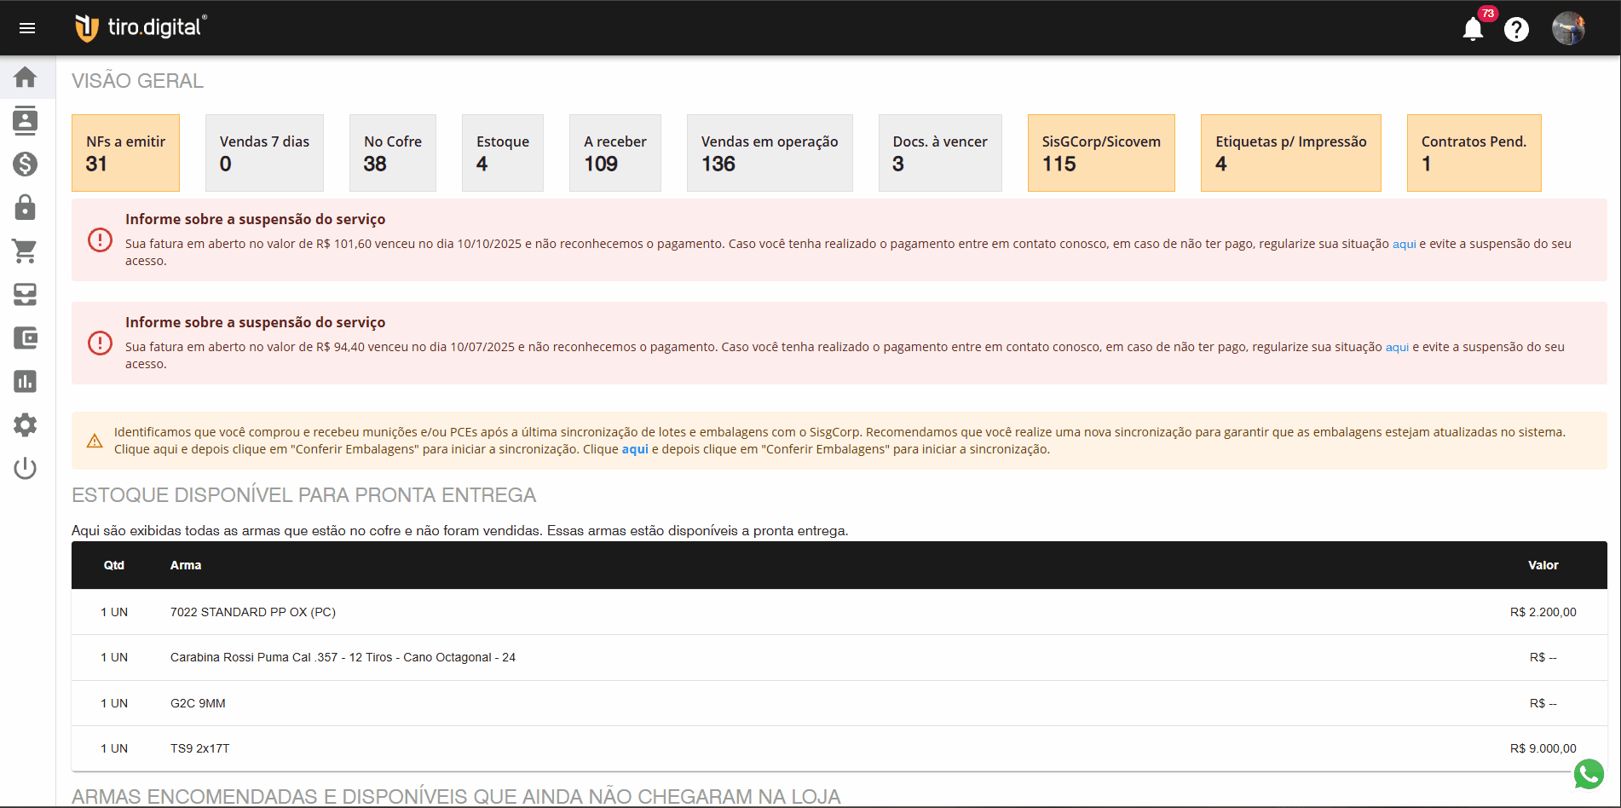The width and height of the screenshot is (1621, 808).
Task: Open the inbox tray icon in sidebar
Action: click(26, 295)
